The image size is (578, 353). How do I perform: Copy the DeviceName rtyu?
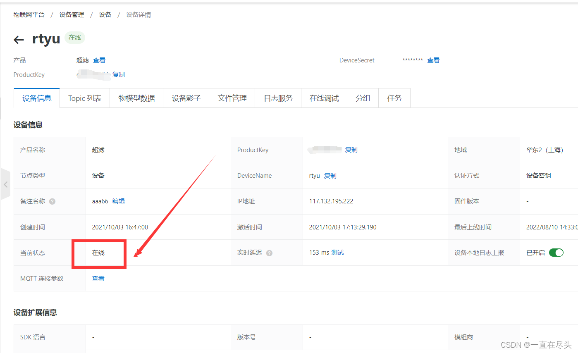pyautogui.click(x=330, y=176)
